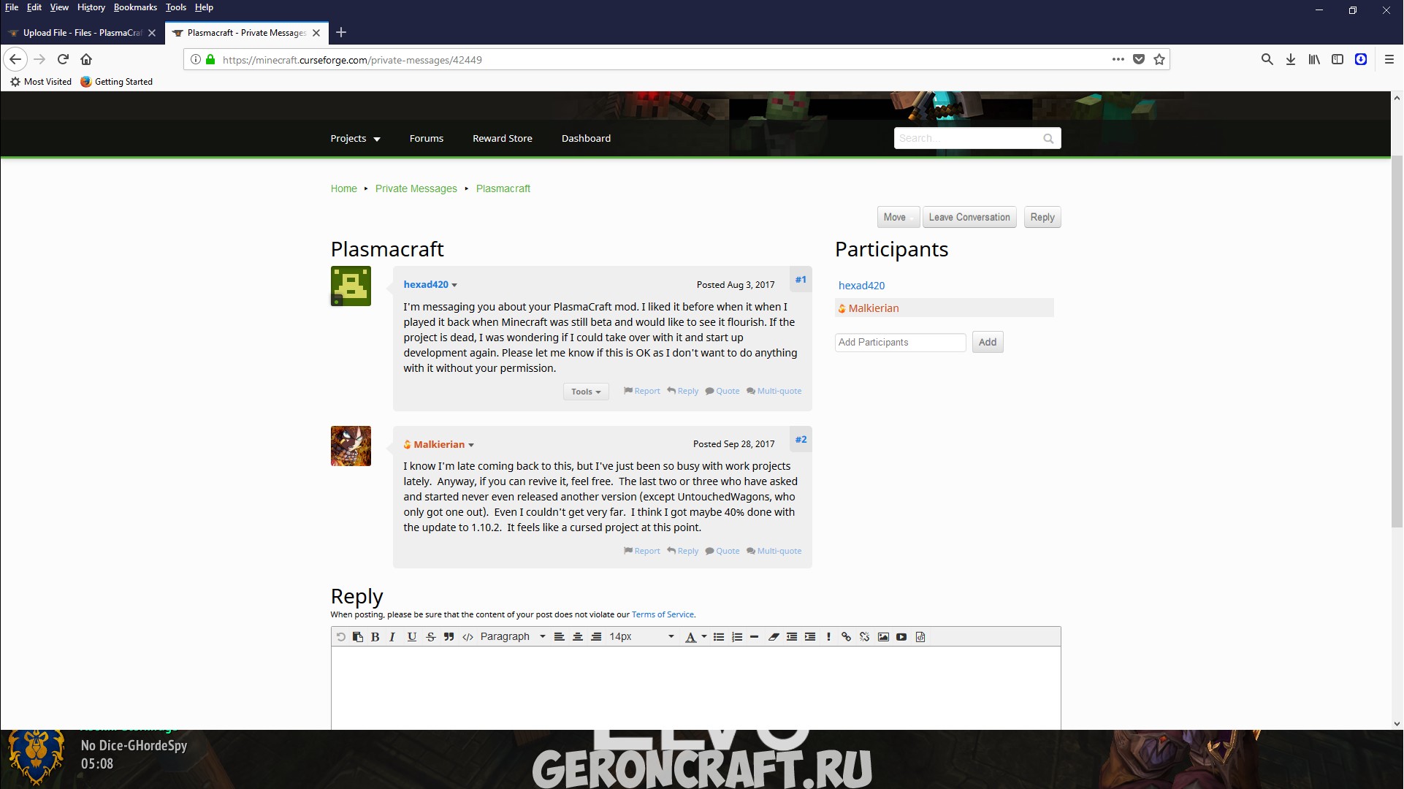Open the Forums navigation link

tap(427, 139)
